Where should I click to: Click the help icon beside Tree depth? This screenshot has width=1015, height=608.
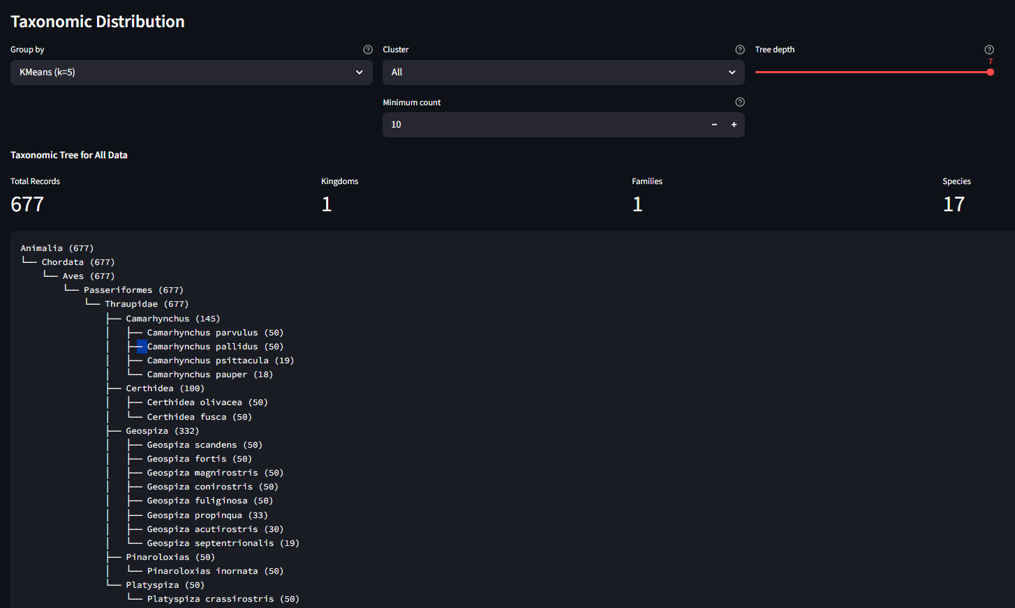[x=989, y=50]
